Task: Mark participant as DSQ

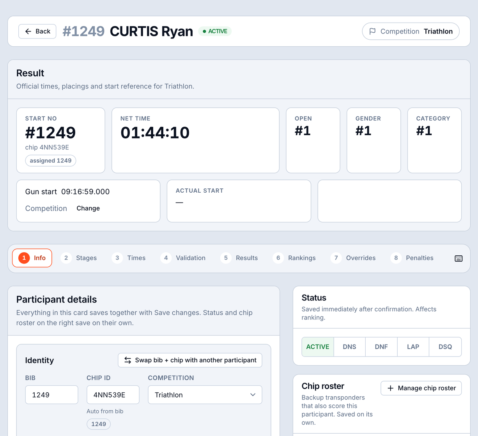Action: tap(445, 347)
